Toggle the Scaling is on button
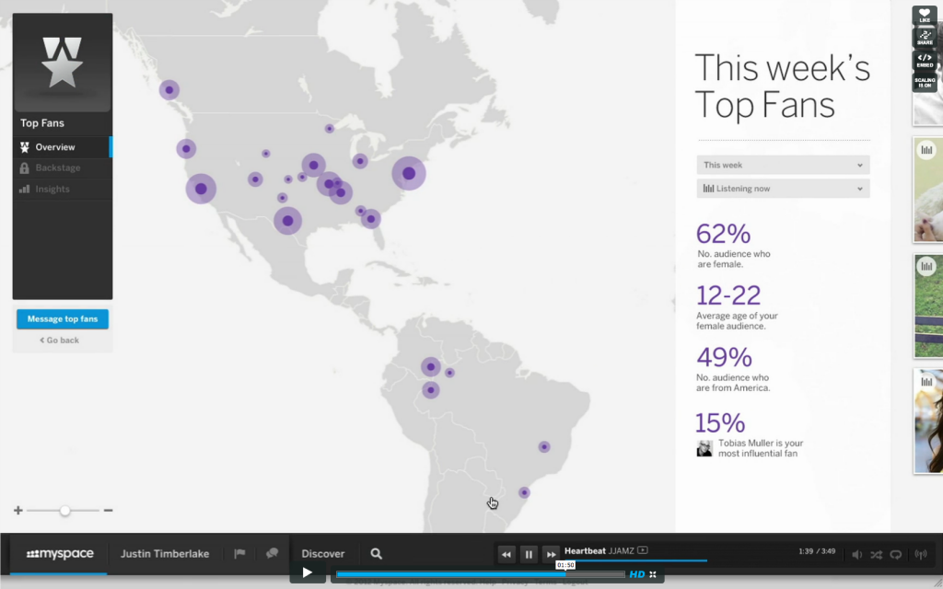 tap(925, 82)
